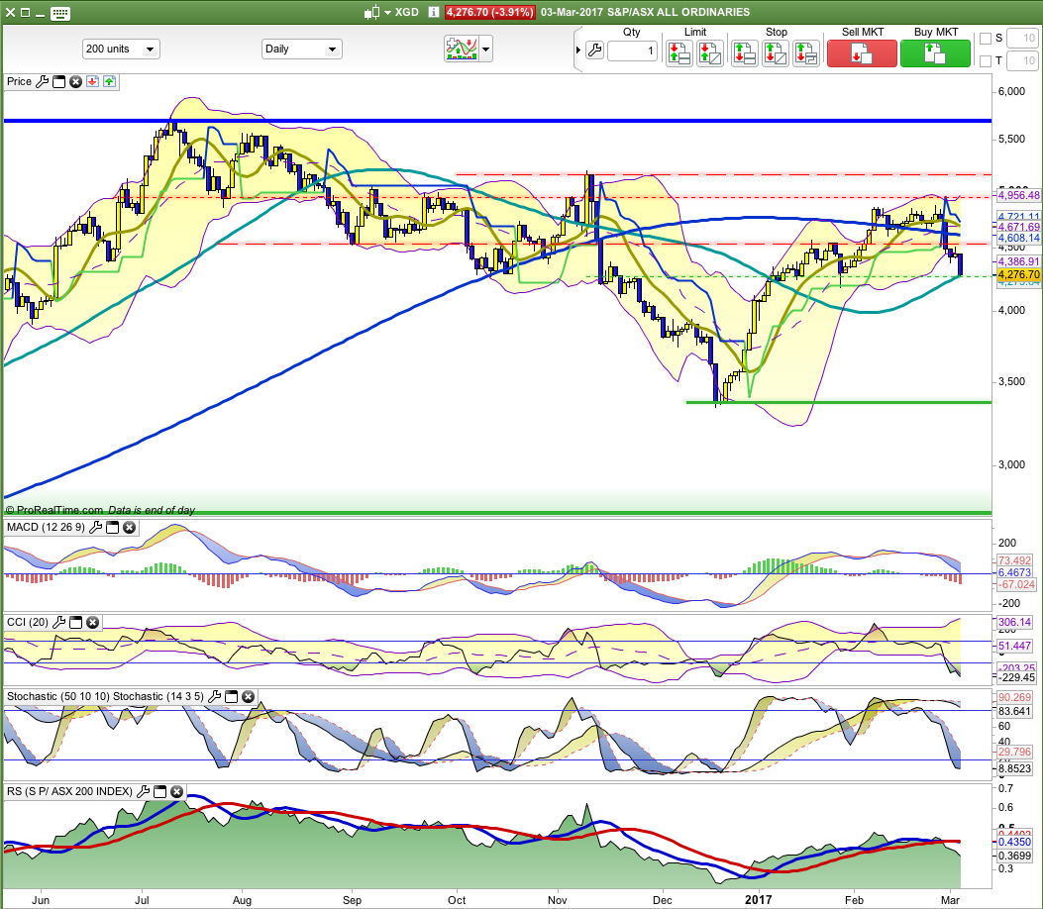This screenshot has height=909, width=1043.
Task: Click the green up-arrow icon on Price panel
Action: (109, 82)
